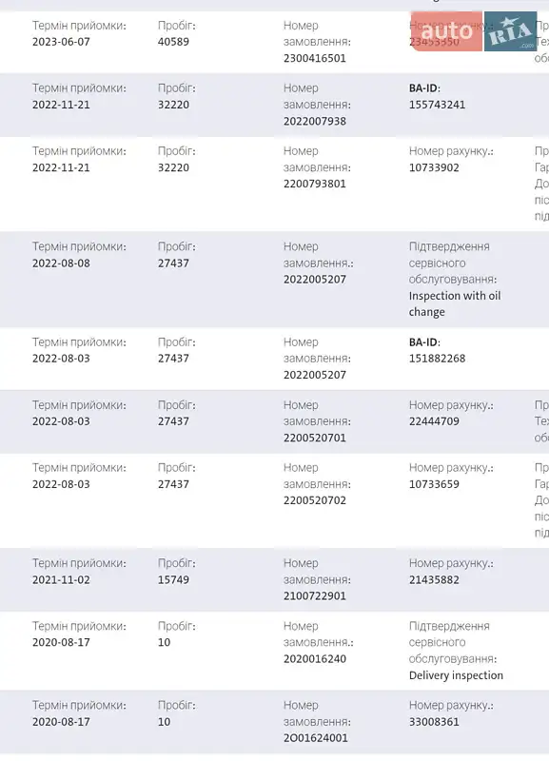The height and width of the screenshot is (761, 549).
Task: Click BA-ID value 155743241
Action: (x=437, y=105)
